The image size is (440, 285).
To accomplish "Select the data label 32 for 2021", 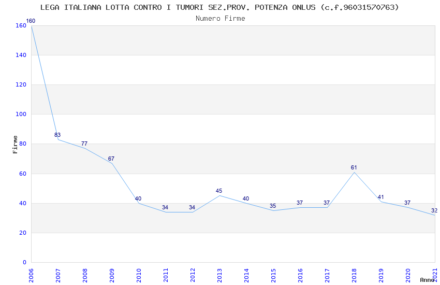I will coord(434,210).
